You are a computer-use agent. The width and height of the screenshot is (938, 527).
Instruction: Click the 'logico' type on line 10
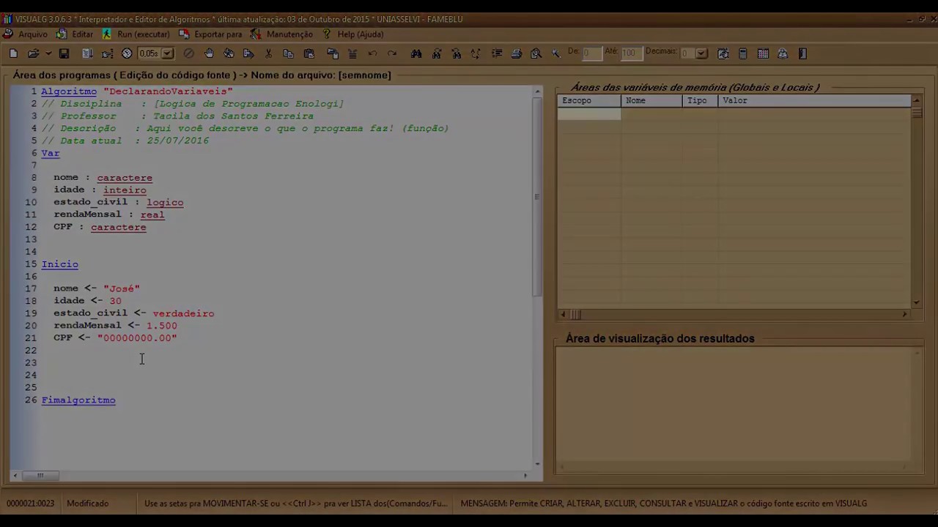[165, 202]
